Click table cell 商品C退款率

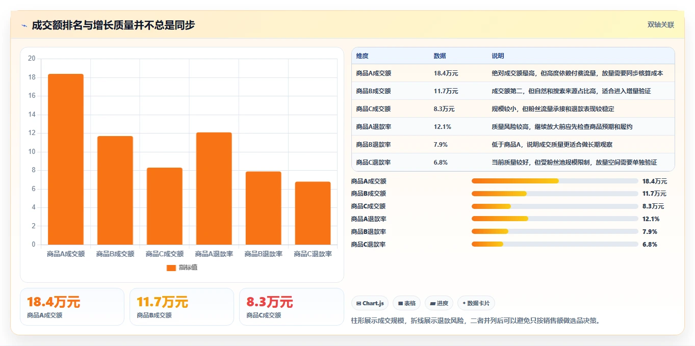(373, 162)
